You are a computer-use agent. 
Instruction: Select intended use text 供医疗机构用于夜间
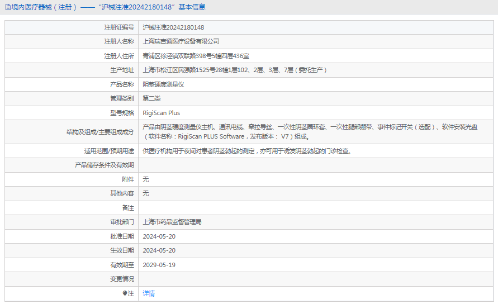point(248,151)
